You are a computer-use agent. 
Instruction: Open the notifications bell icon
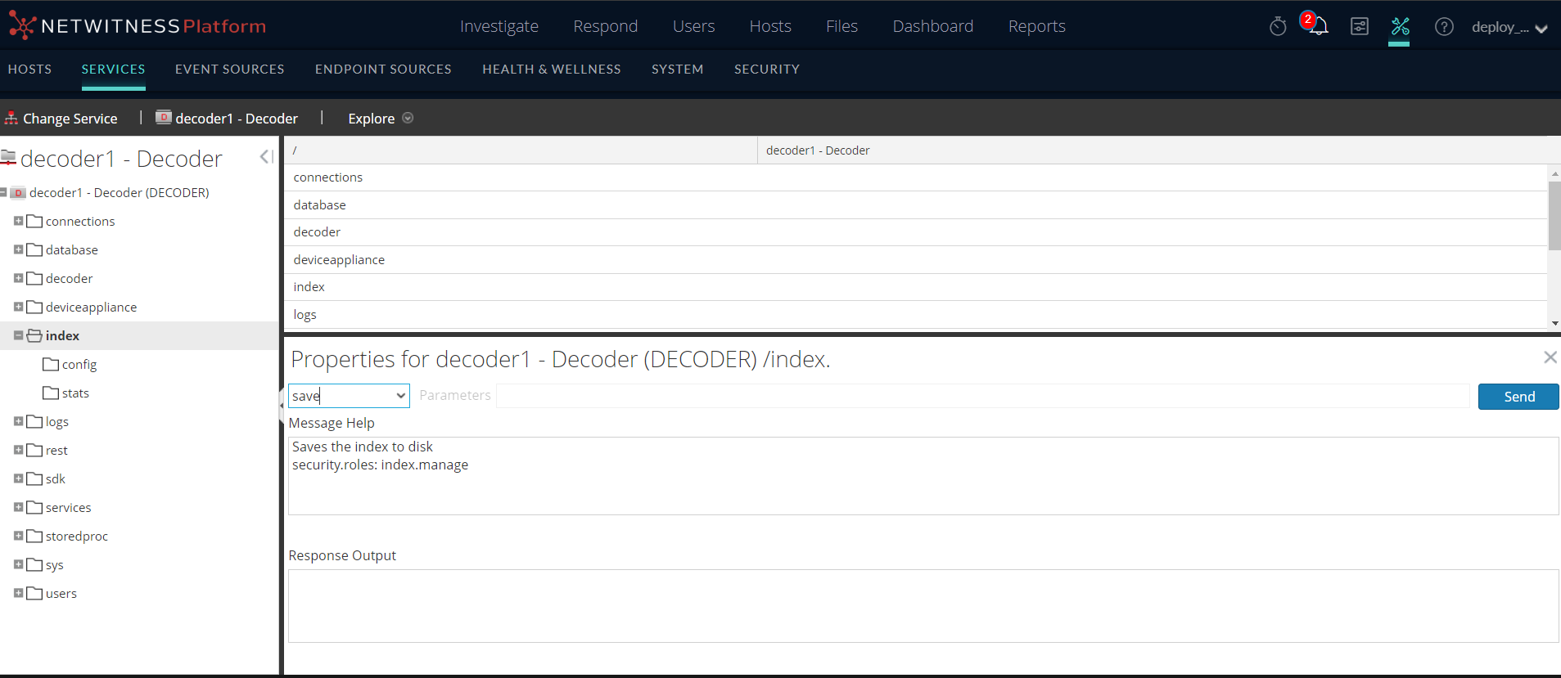(x=1317, y=26)
